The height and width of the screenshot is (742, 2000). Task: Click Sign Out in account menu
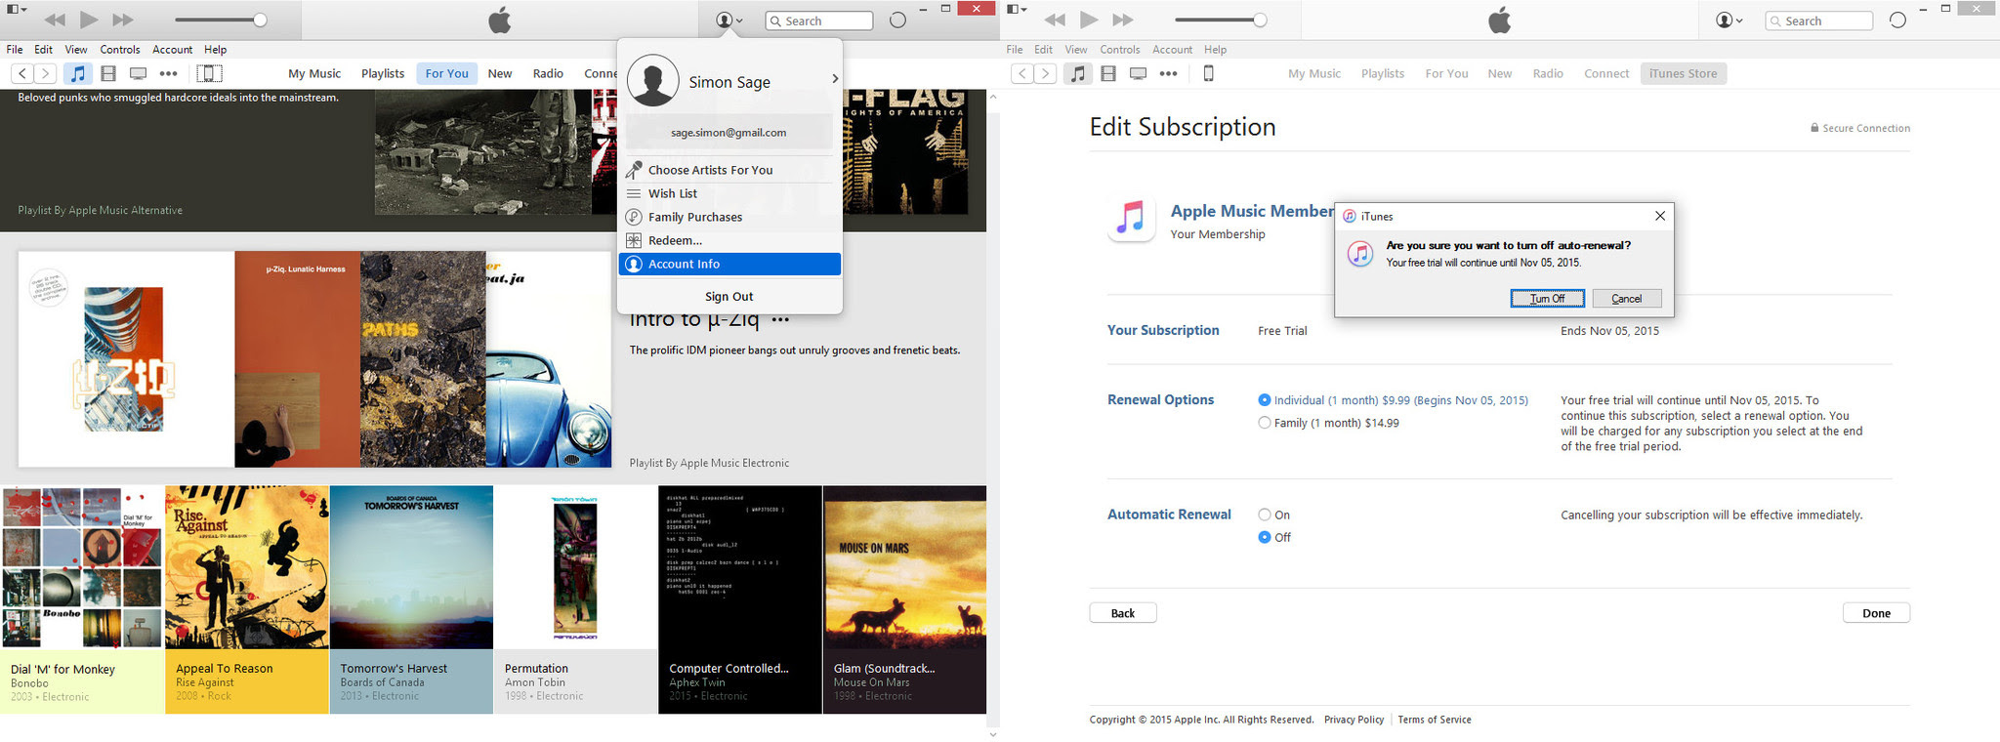click(729, 297)
